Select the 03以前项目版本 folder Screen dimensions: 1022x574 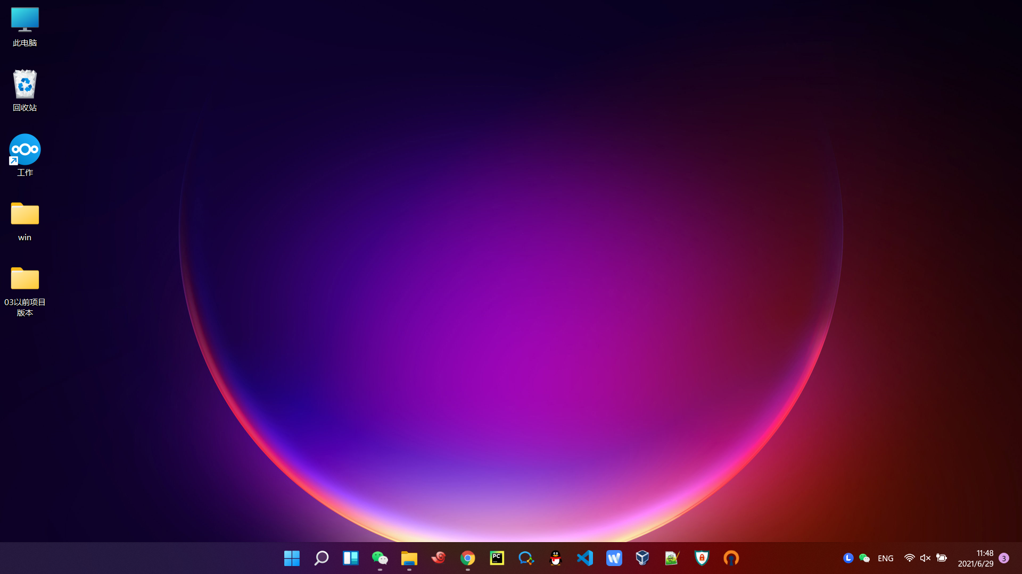[25, 292]
